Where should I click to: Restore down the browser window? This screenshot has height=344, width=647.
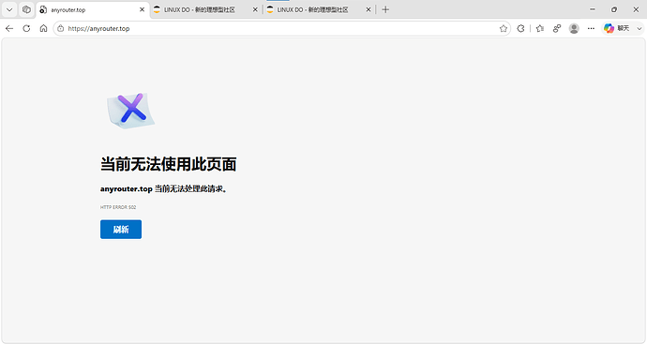coord(614,9)
